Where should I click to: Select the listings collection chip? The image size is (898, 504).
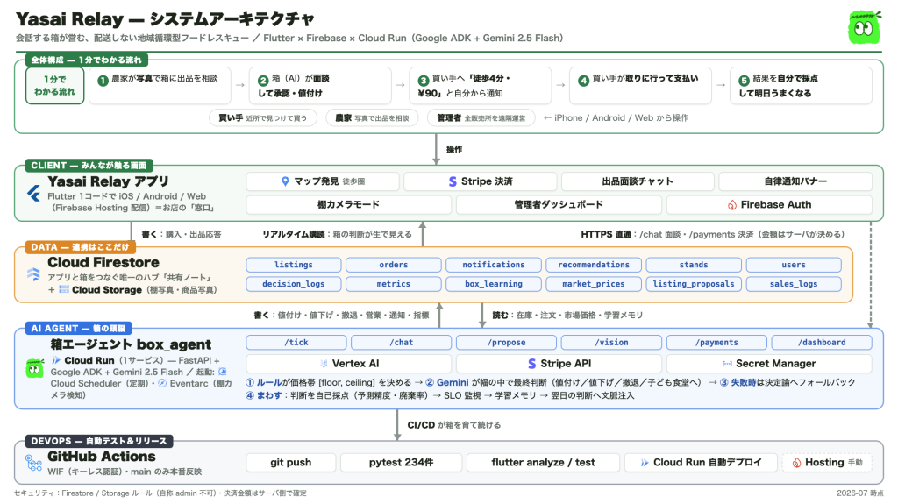coord(294,265)
